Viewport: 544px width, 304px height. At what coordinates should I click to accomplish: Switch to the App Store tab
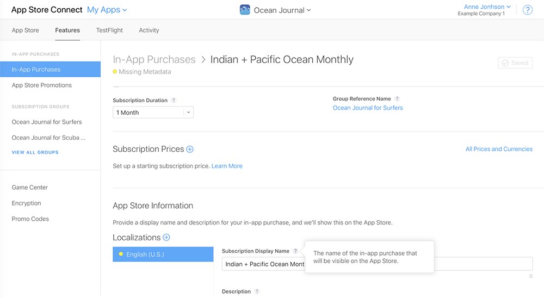pos(26,30)
